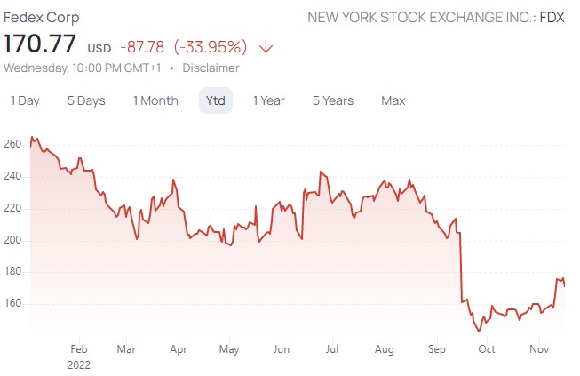Select the 5 Years range tab
The height and width of the screenshot is (376, 580).
tap(333, 100)
